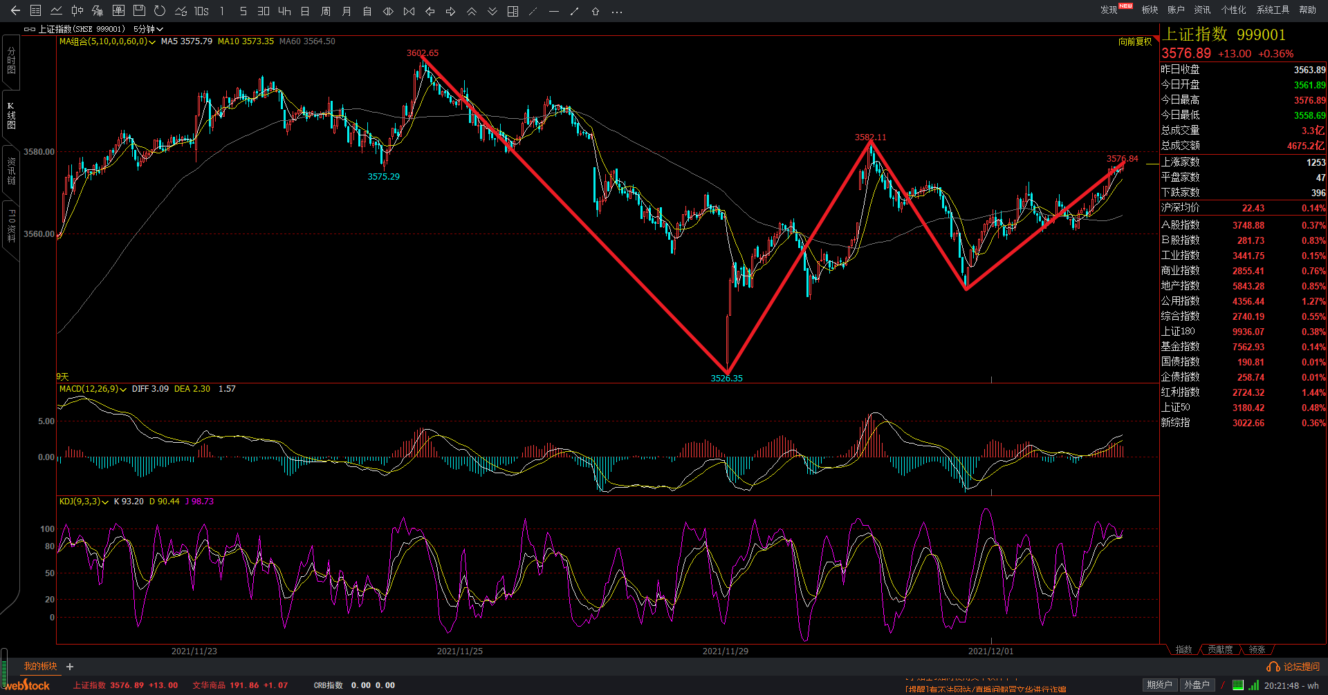Click the save (floppy disk) icon

[139, 11]
